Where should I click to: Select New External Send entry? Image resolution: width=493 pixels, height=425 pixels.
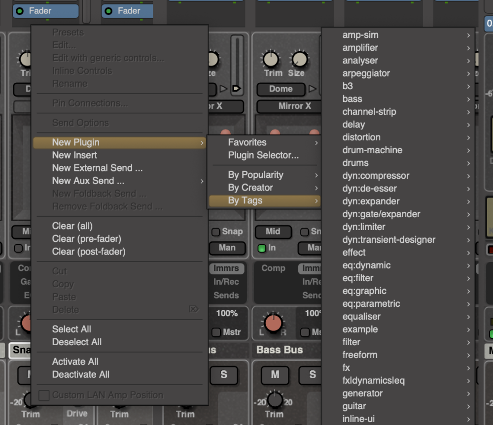coord(119,168)
